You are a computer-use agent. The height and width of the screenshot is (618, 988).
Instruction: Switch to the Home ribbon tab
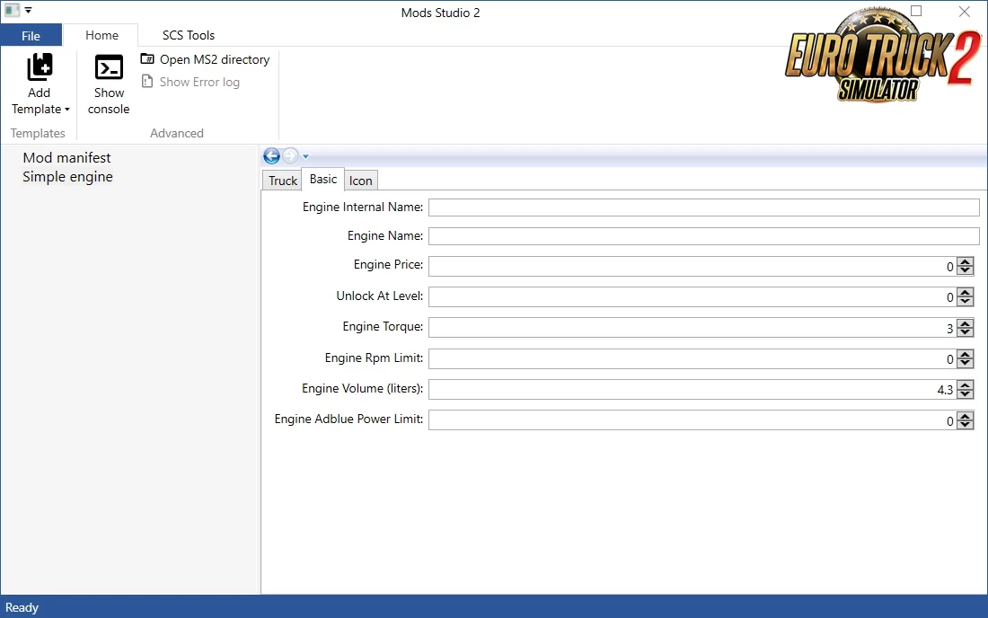pos(102,35)
